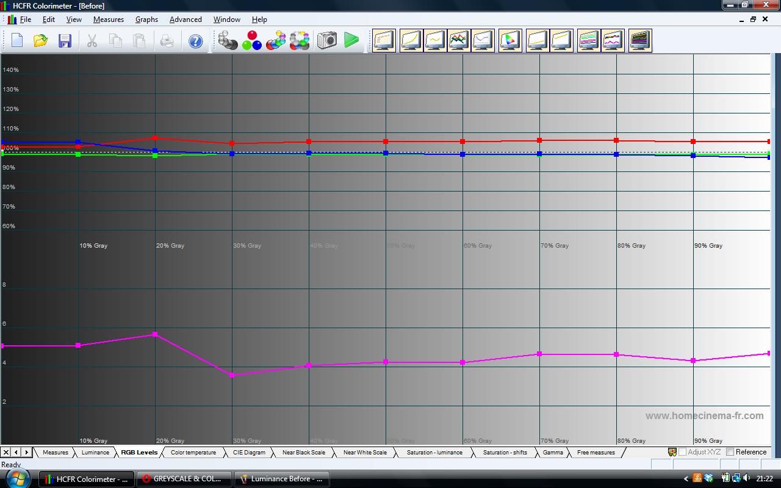781x488 pixels.
Task: Select HCFR Colorimeter taskbar button
Action: (x=87, y=479)
